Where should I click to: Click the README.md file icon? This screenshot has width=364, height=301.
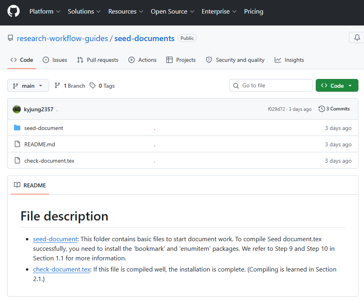[x=17, y=144]
